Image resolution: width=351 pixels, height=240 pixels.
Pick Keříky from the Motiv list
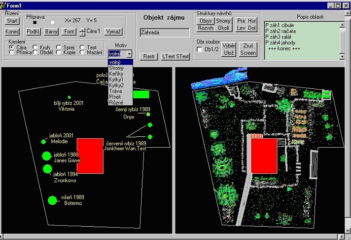pos(116,74)
